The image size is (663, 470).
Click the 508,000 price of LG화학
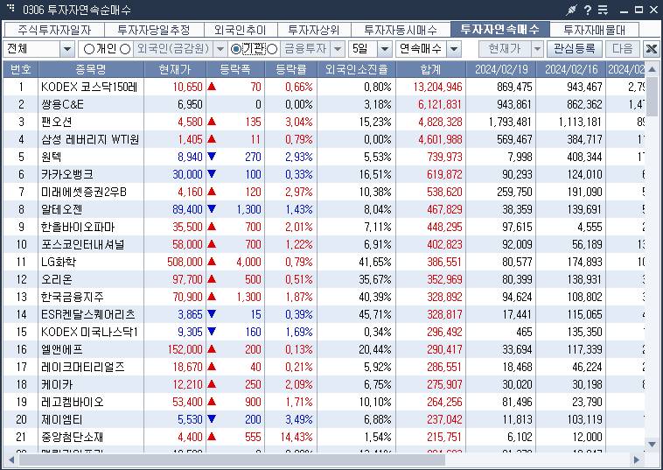point(185,262)
